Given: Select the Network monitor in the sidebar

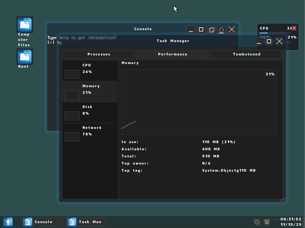Looking at the screenshot, I should [x=89, y=133].
